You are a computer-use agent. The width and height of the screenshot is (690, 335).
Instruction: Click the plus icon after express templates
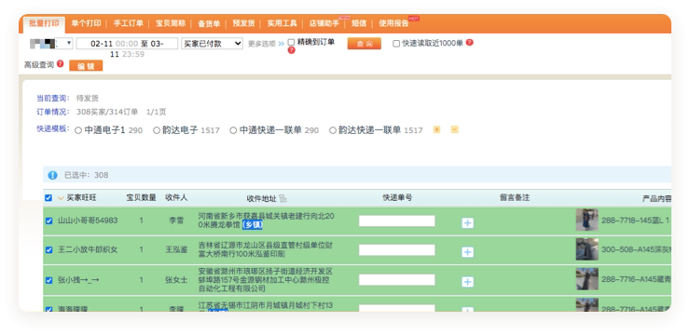436,129
